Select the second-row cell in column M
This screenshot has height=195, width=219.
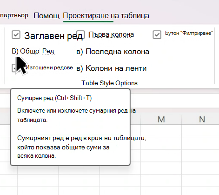point(161,143)
